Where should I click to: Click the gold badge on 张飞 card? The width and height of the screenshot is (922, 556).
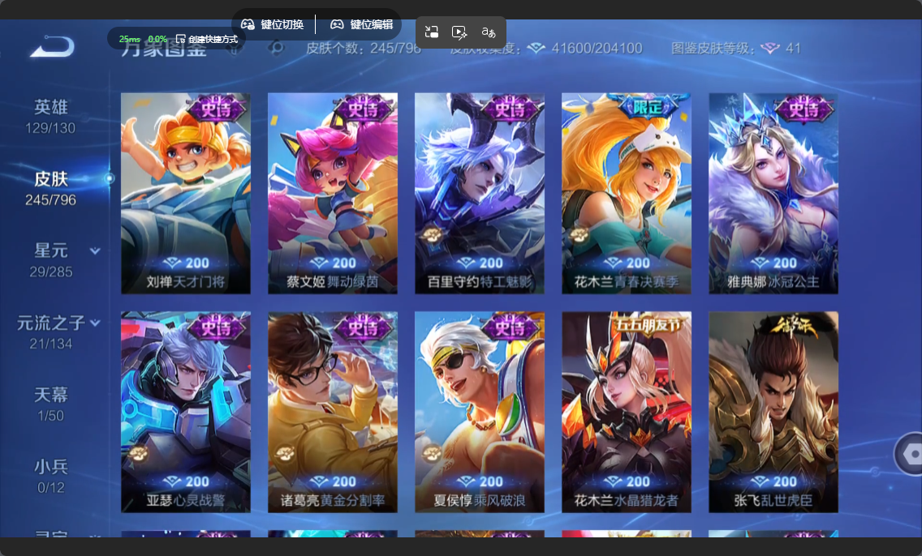pyautogui.click(x=795, y=327)
